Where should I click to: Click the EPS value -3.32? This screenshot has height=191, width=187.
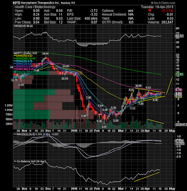pos(93,15)
